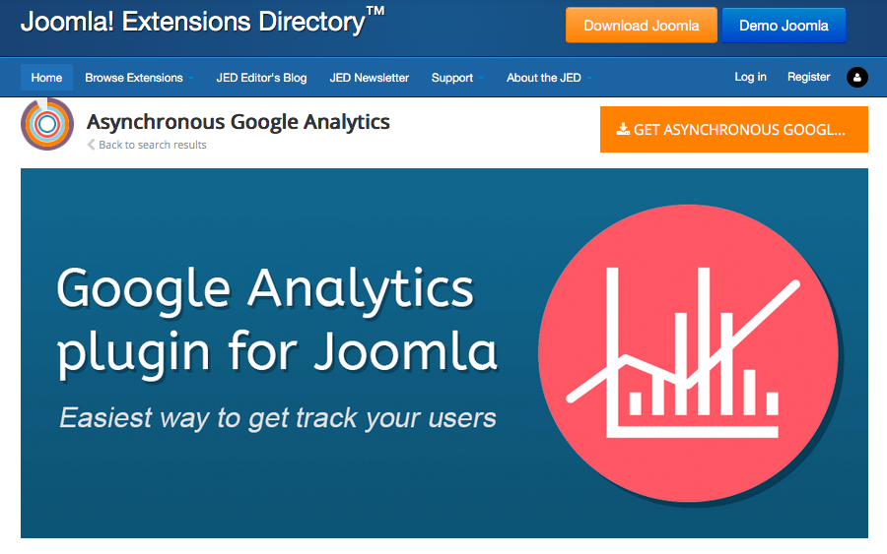The width and height of the screenshot is (887, 554).
Task: Click the user profile avatar icon
Action: [x=857, y=78]
